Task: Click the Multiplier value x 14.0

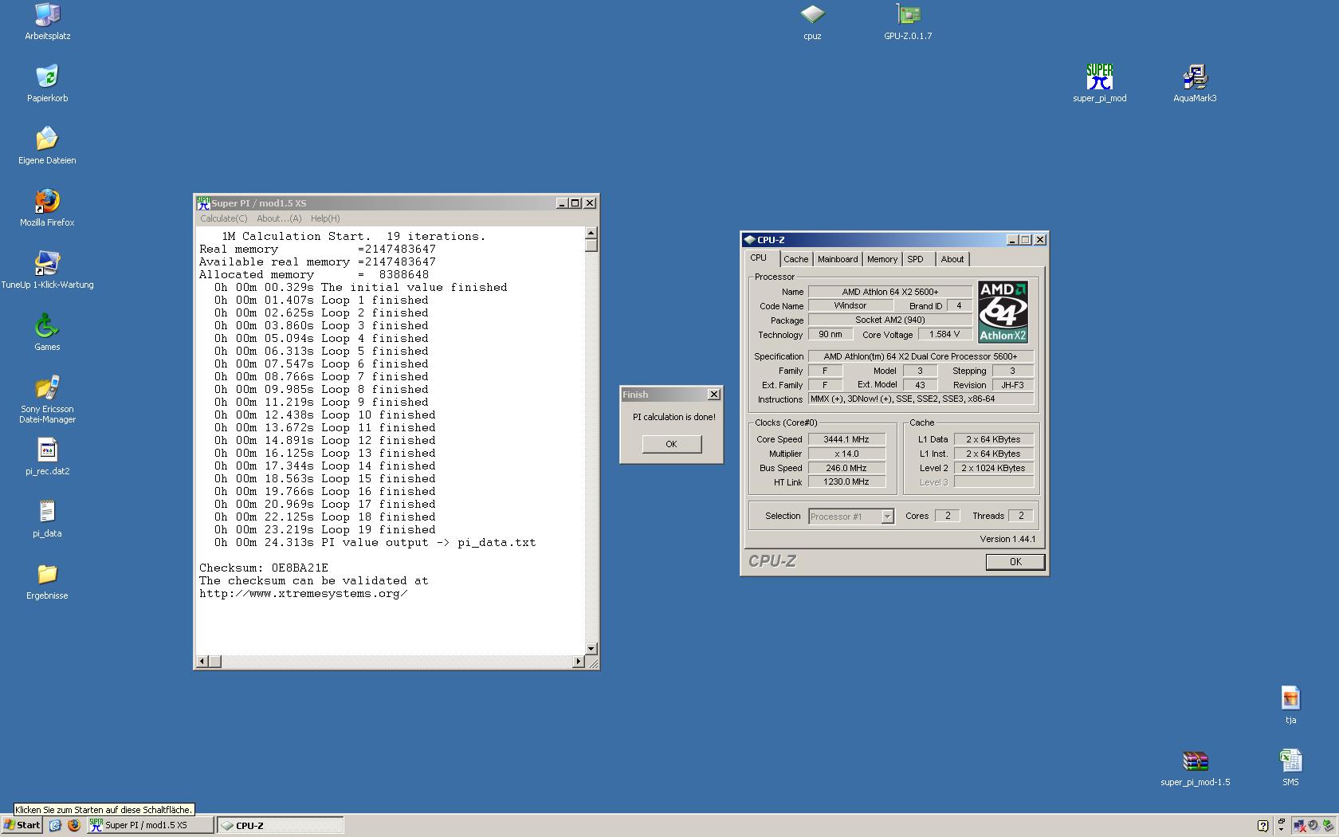Action: (846, 454)
